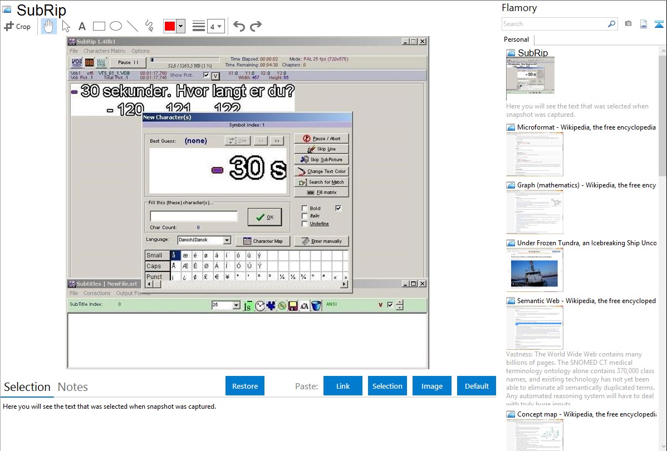Click the Default paste button
Viewport: 667px width, 451px height.
click(x=477, y=386)
